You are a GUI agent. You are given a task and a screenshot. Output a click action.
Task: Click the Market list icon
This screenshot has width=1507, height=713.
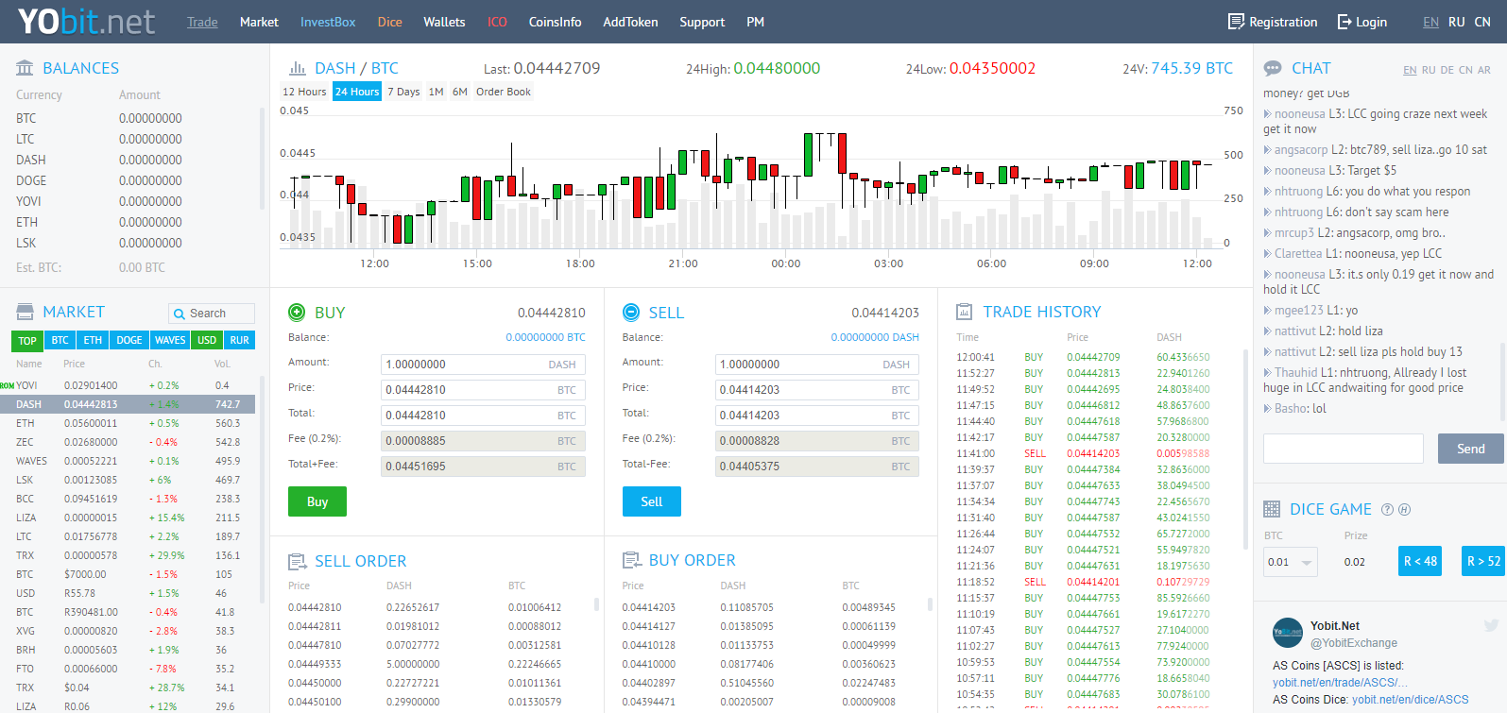pyautogui.click(x=25, y=312)
